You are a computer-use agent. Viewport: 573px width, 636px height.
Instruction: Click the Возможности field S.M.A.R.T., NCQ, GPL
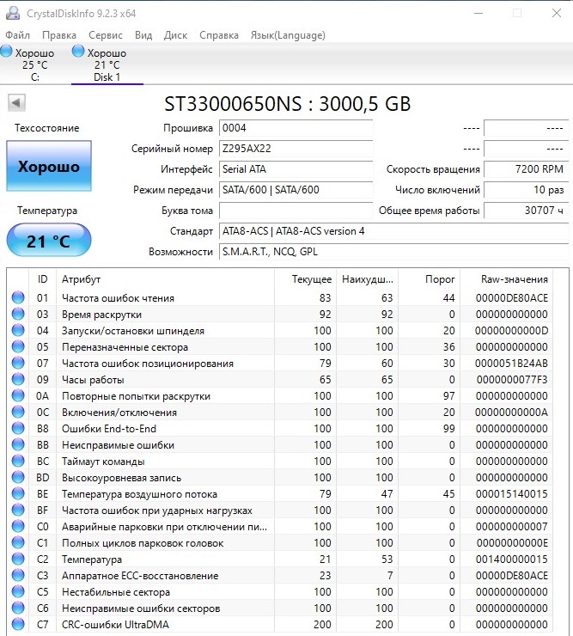(x=393, y=252)
